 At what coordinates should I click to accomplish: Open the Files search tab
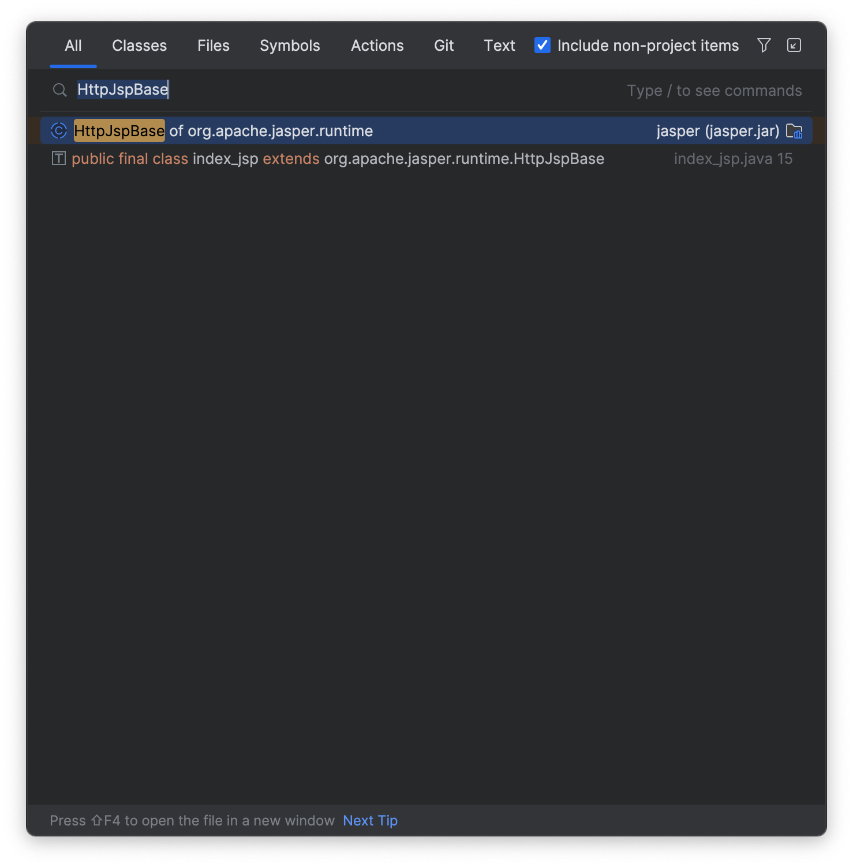click(213, 46)
